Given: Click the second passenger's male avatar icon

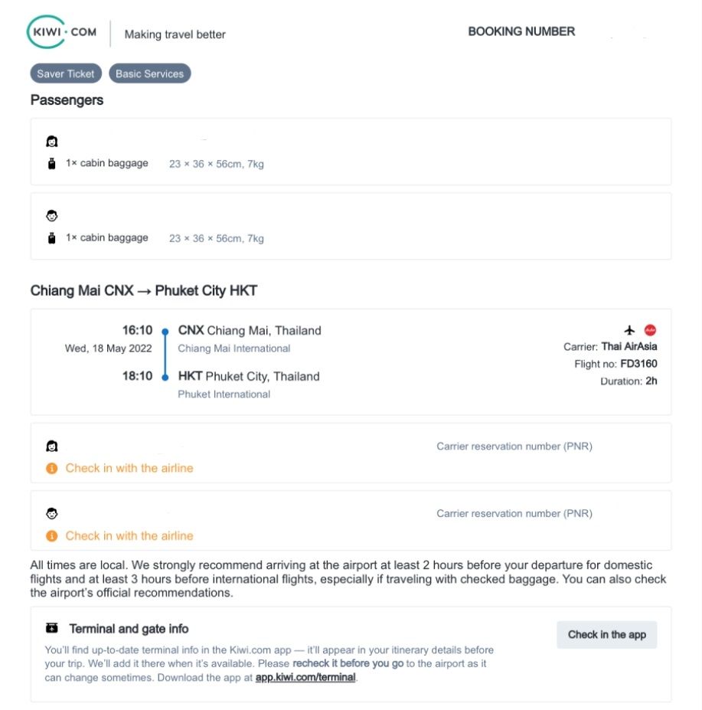Looking at the screenshot, I should pos(52,216).
